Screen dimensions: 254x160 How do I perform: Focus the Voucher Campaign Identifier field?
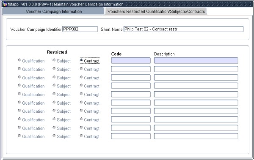80,29
